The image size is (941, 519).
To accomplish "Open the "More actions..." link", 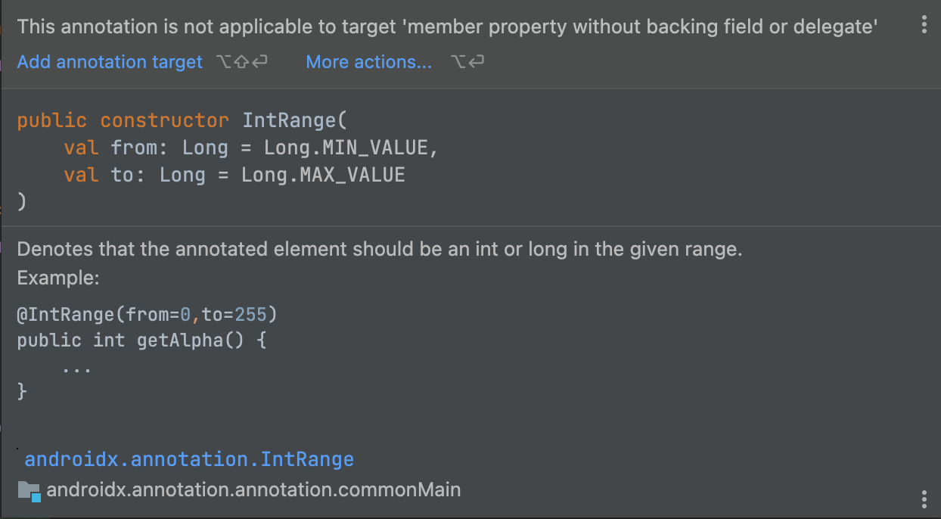I will (x=368, y=62).
